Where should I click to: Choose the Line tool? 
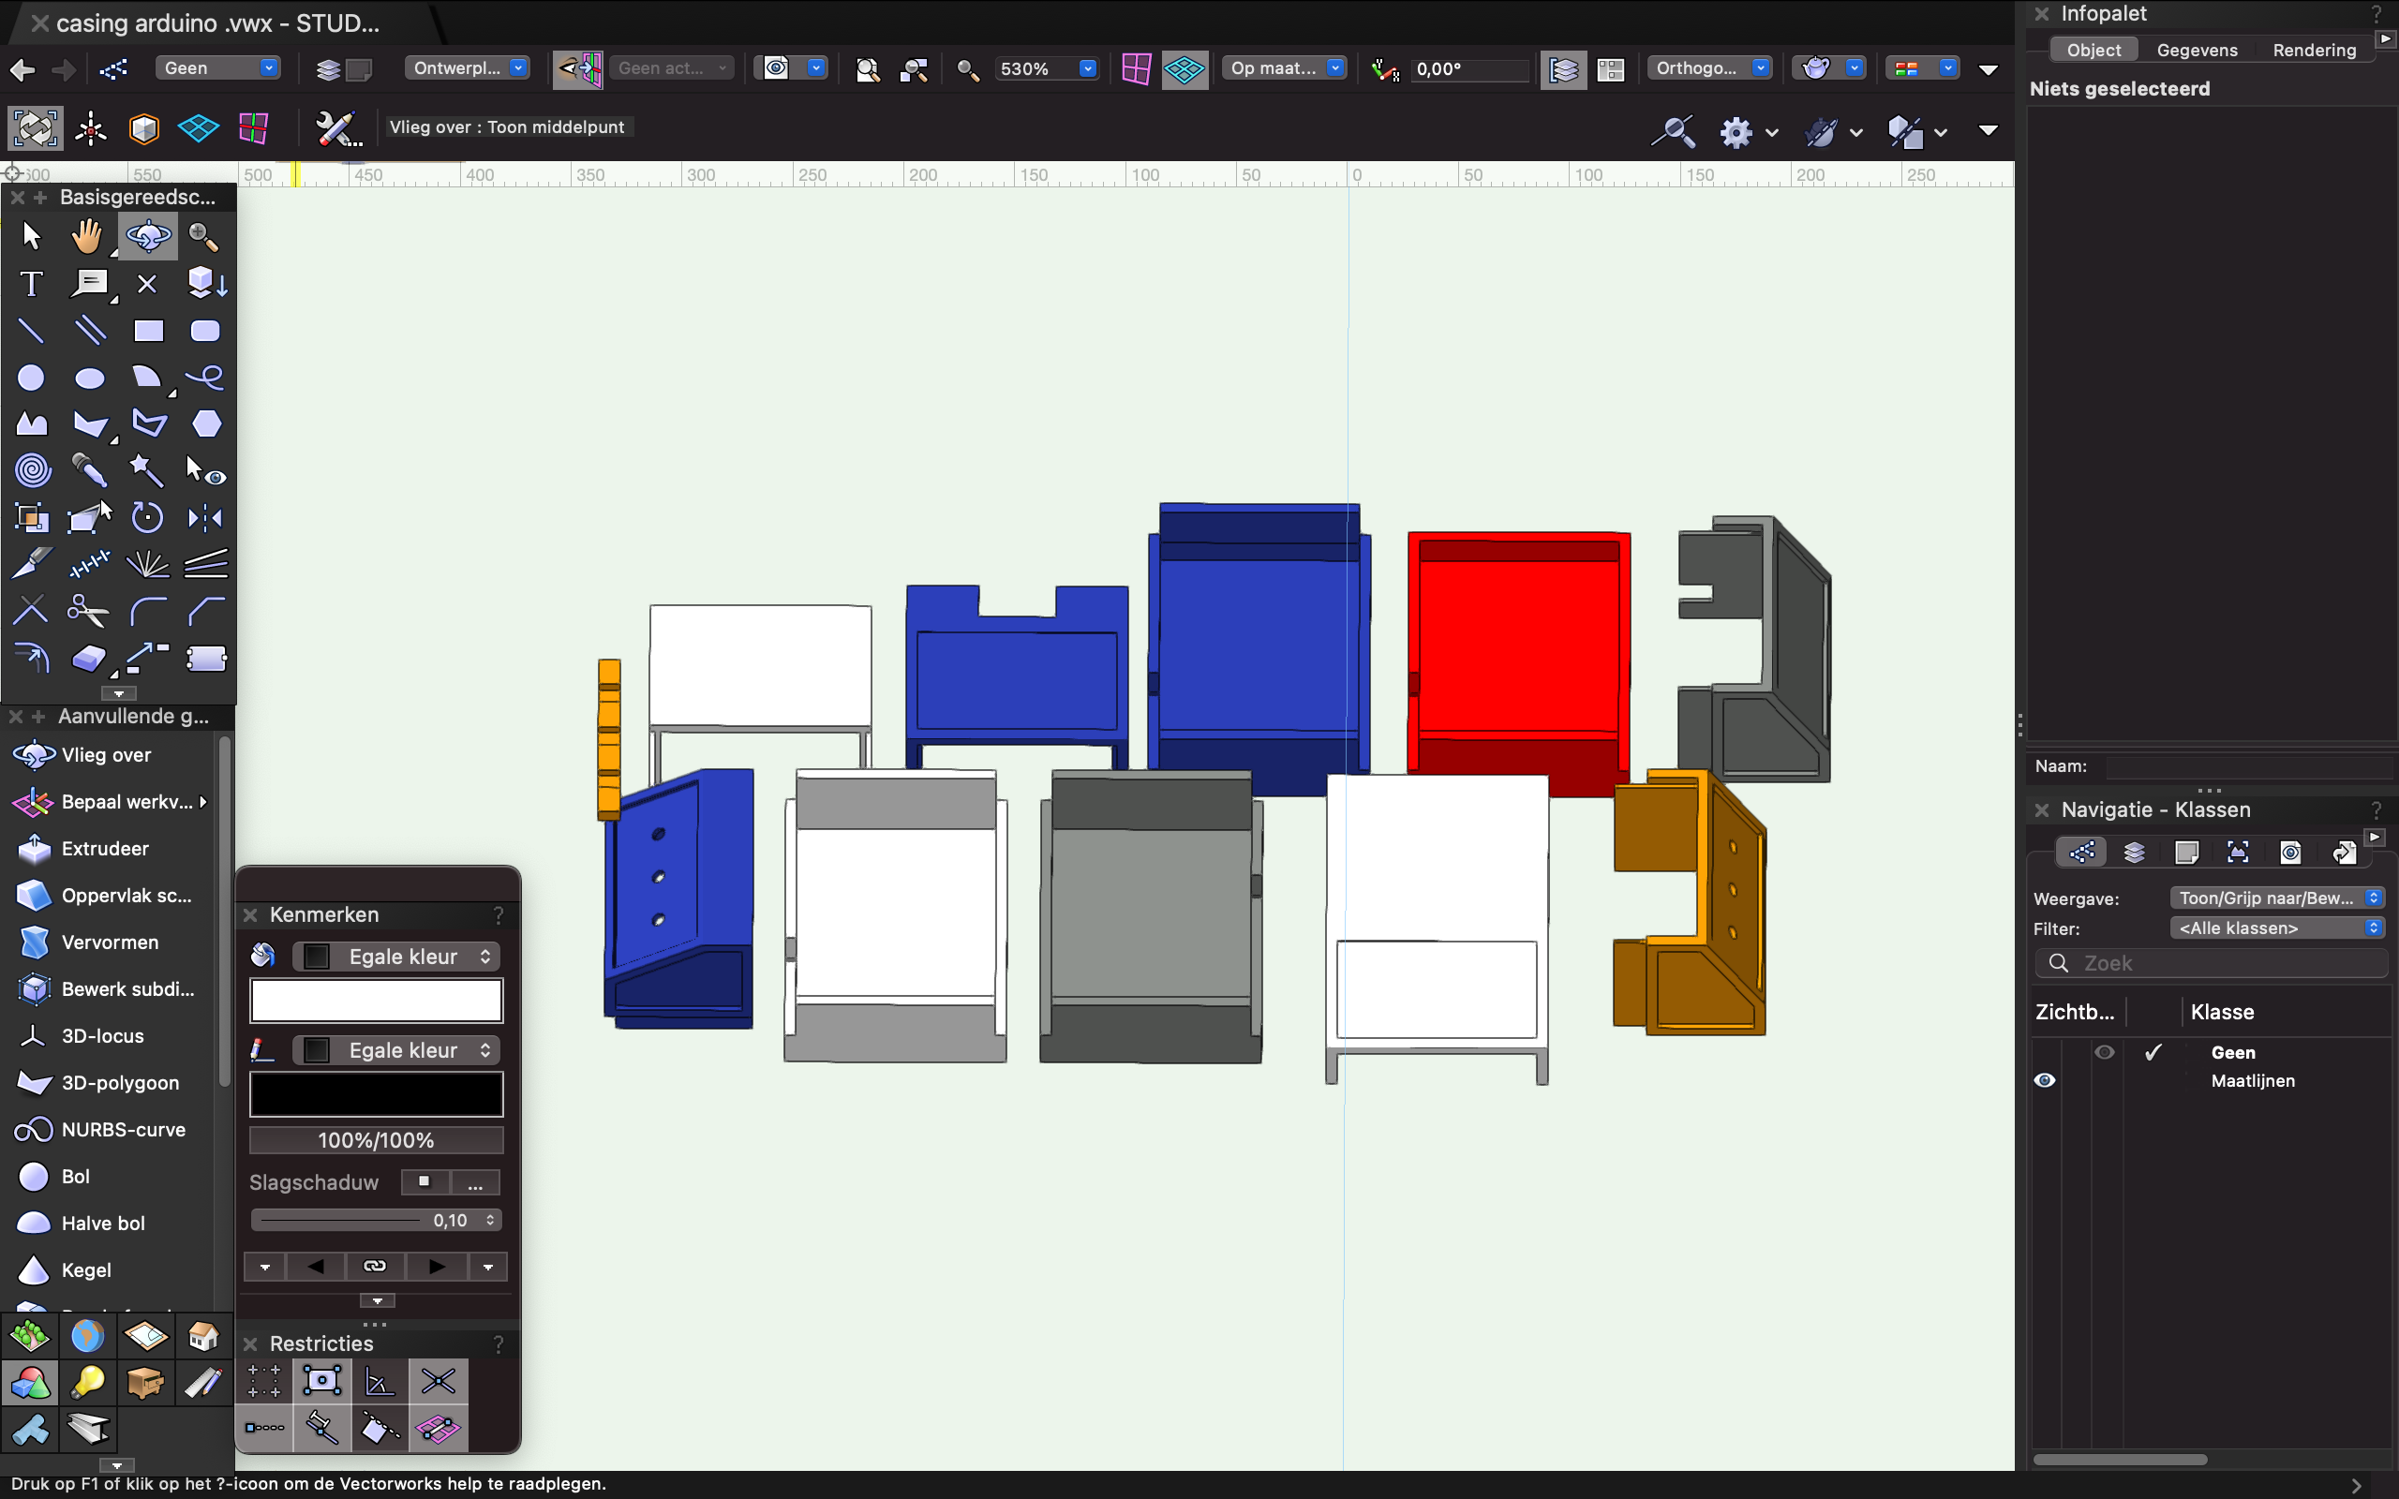pyautogui.click(x=32, y=331)
